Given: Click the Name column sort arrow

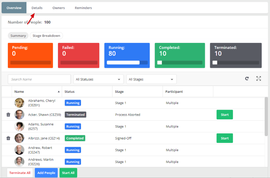Looking at the screenshot, I should click(x=59, y=92).
